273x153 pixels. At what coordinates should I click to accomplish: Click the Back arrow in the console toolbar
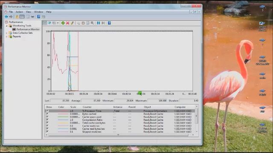(x=6, y=17)
